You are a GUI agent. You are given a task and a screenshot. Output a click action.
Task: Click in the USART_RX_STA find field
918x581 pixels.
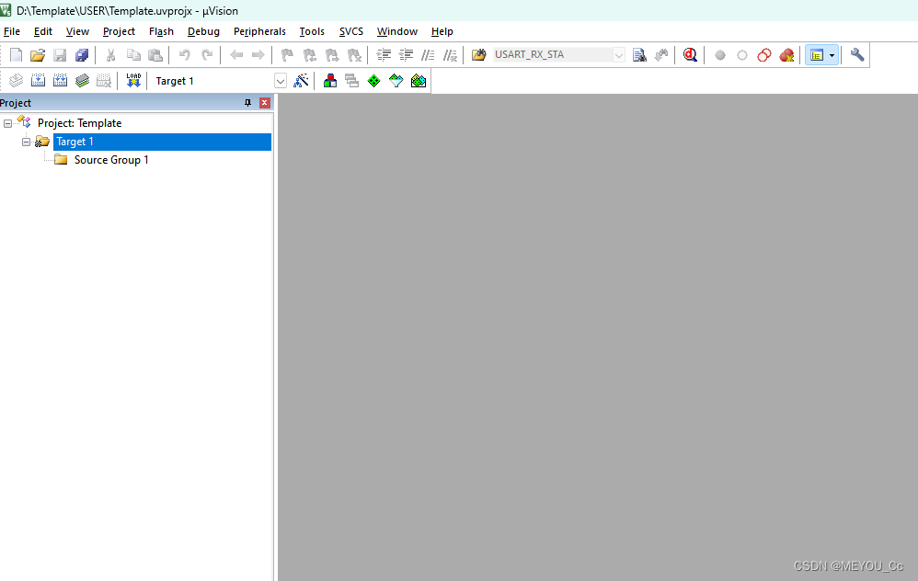tap(553, 54)
